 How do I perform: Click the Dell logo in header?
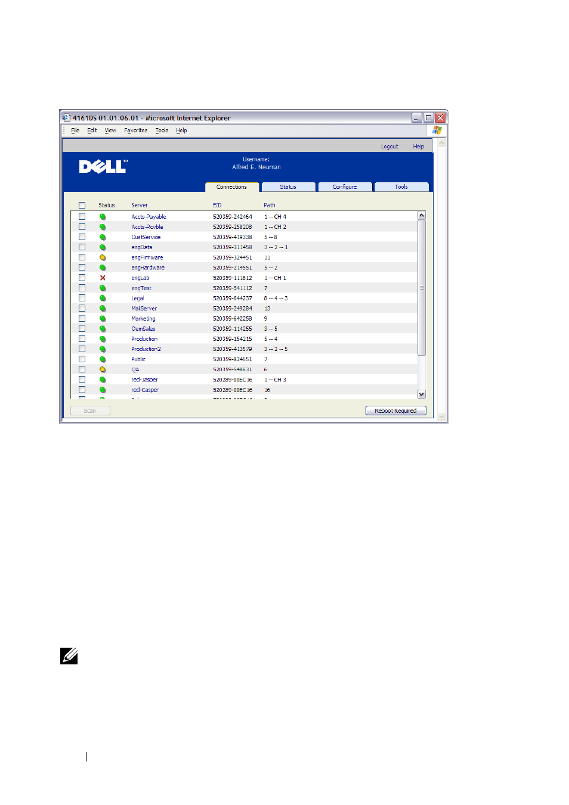103,166
